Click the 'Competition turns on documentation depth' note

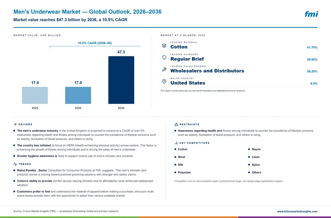[229, 181]
